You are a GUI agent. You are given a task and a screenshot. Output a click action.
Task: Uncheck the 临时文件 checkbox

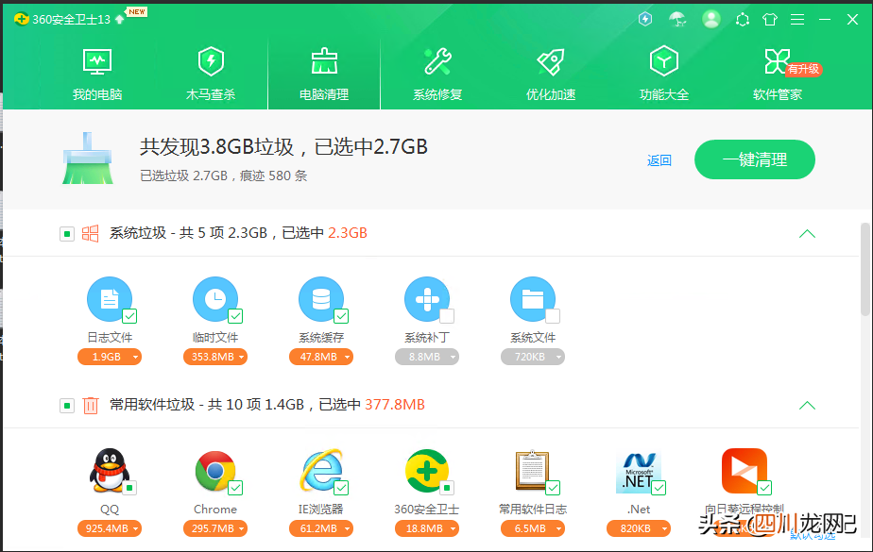click(x=235, y=316)
